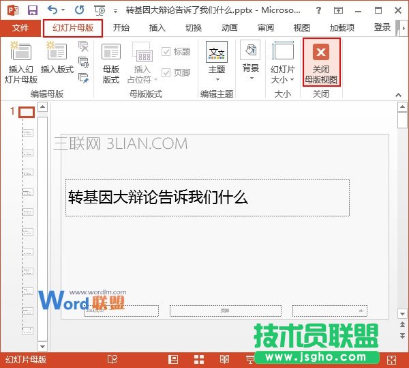Start slideshow from beginning icon in toolbar

(100, 10)
